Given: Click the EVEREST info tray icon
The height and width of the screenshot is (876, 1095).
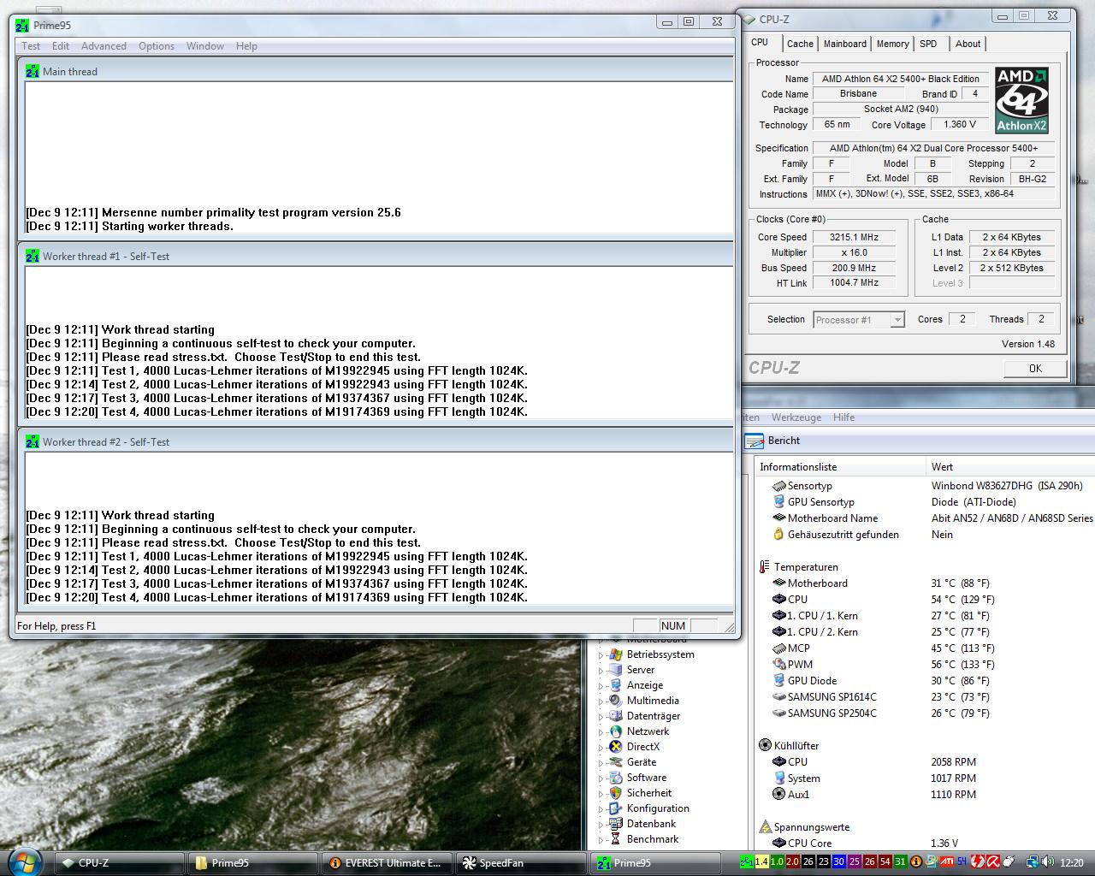Looking at the screenshot, I should pyautogui.click(x=915, y=862).
